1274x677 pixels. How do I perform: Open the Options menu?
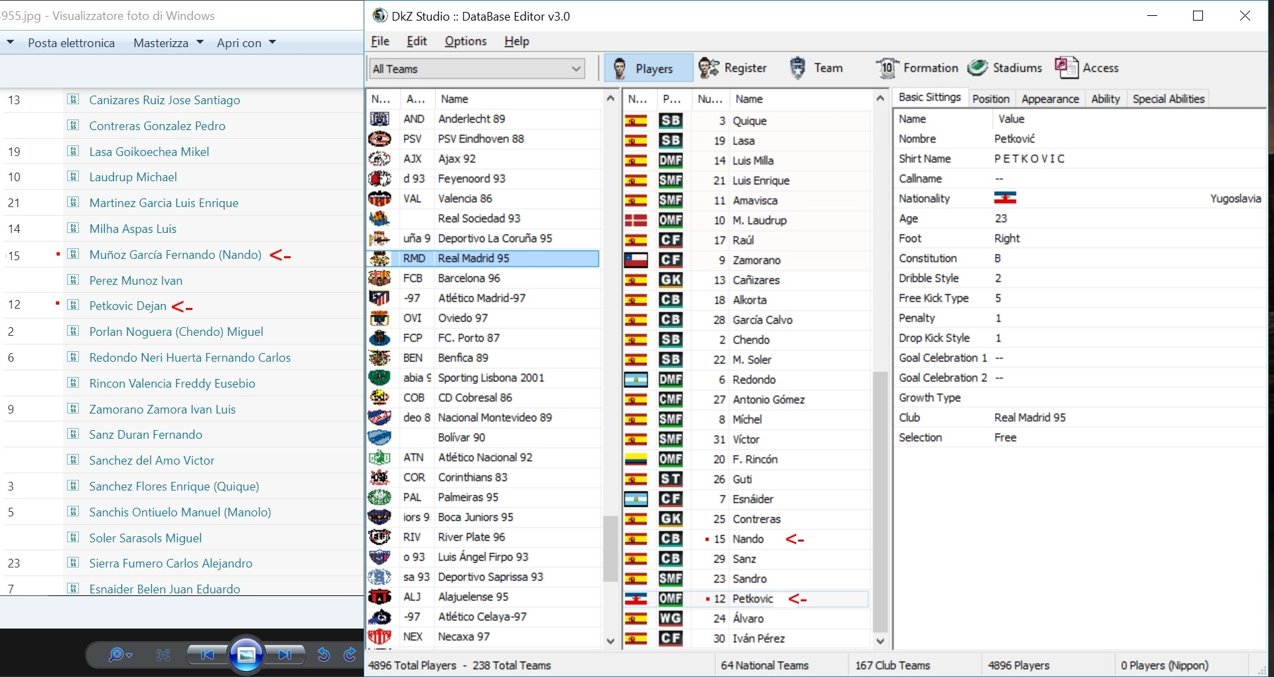tap(466, 41)
